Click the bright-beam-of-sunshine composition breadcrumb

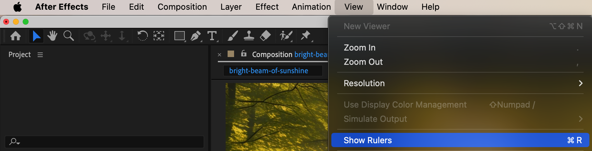tap(268, 71)
